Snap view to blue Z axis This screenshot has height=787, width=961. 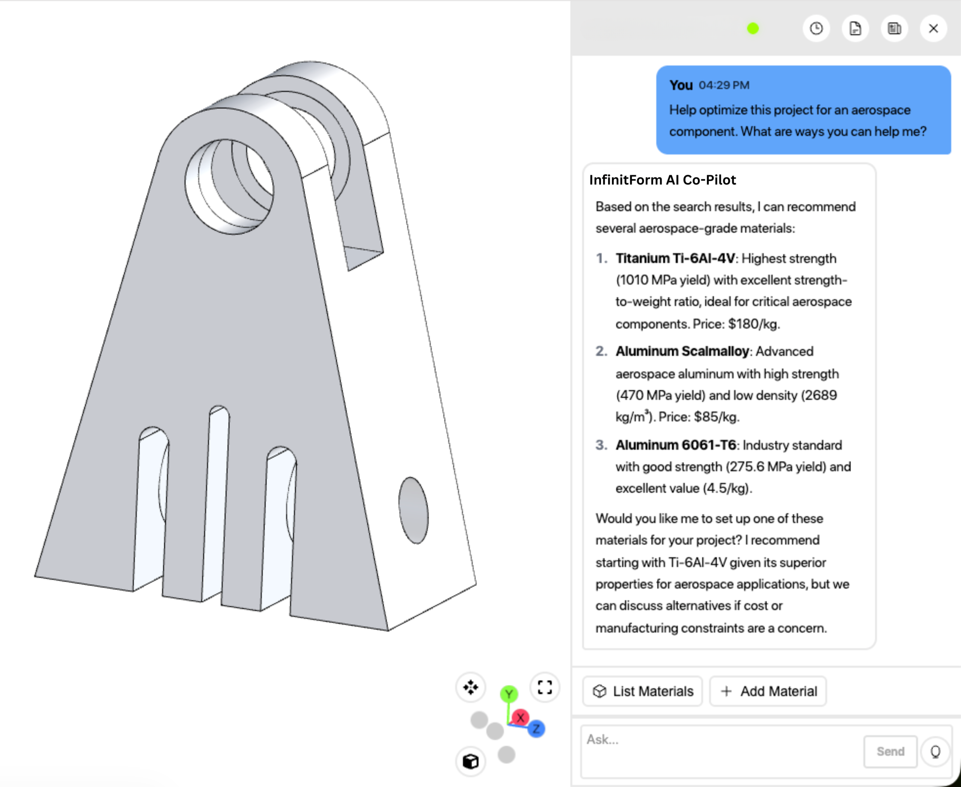[536, 729]
